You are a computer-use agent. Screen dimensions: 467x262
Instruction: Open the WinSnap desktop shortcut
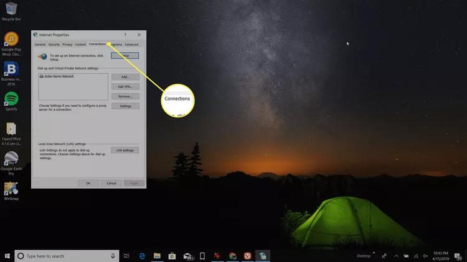pyautogui.click(x=11, y=191)
